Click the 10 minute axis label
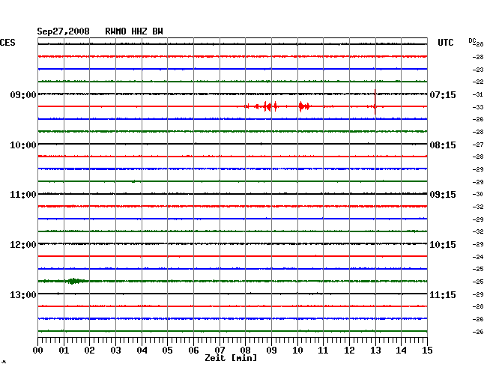The image size is (487, 370). 297,351
